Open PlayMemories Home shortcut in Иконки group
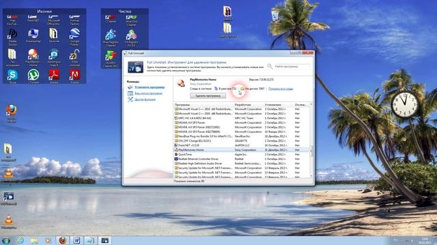 tap(33, 58)
